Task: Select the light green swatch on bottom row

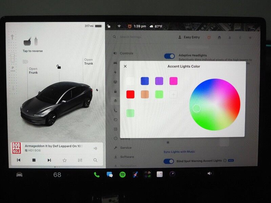Action: click(x=130, y=113)
